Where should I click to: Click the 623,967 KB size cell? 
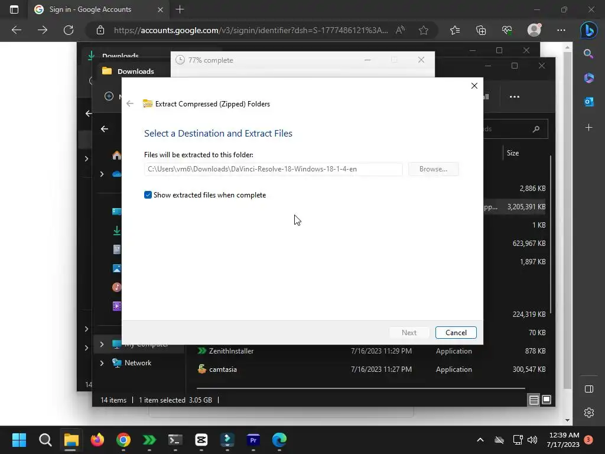pyautogui.click(x=529, y=244)
